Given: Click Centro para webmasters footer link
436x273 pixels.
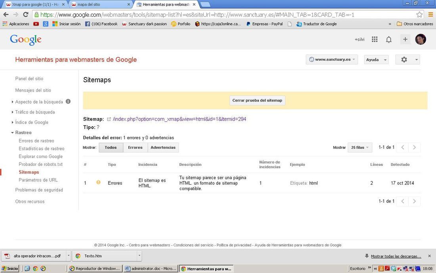Looking at the screenshot, I should point(149,245).
